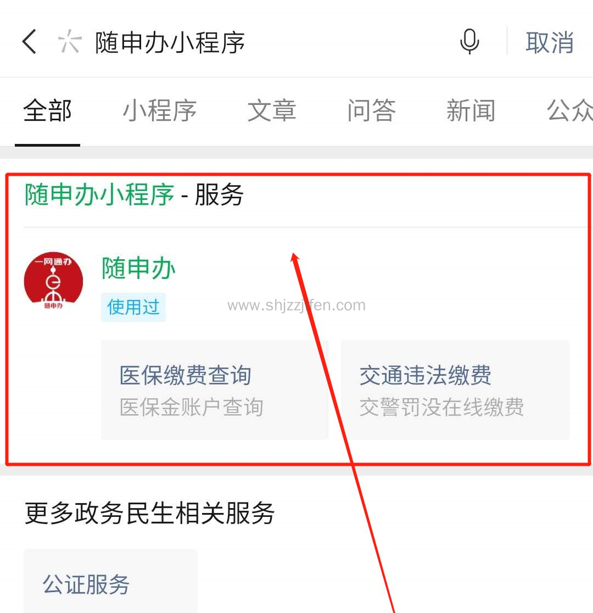This screenshot has height=613, width=593.
Task: Click 更多政务民生相关服务 section title
Action: click(x=150, y=514)
